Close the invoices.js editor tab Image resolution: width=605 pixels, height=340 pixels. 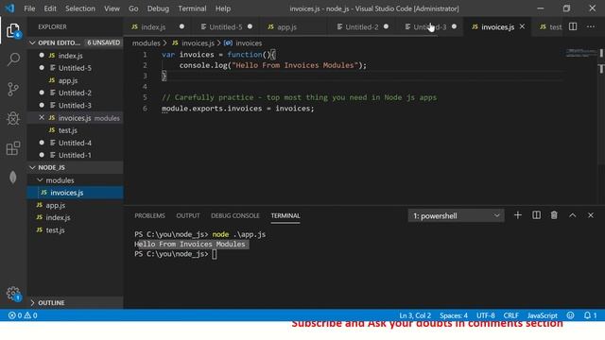(x=522, y=26)
